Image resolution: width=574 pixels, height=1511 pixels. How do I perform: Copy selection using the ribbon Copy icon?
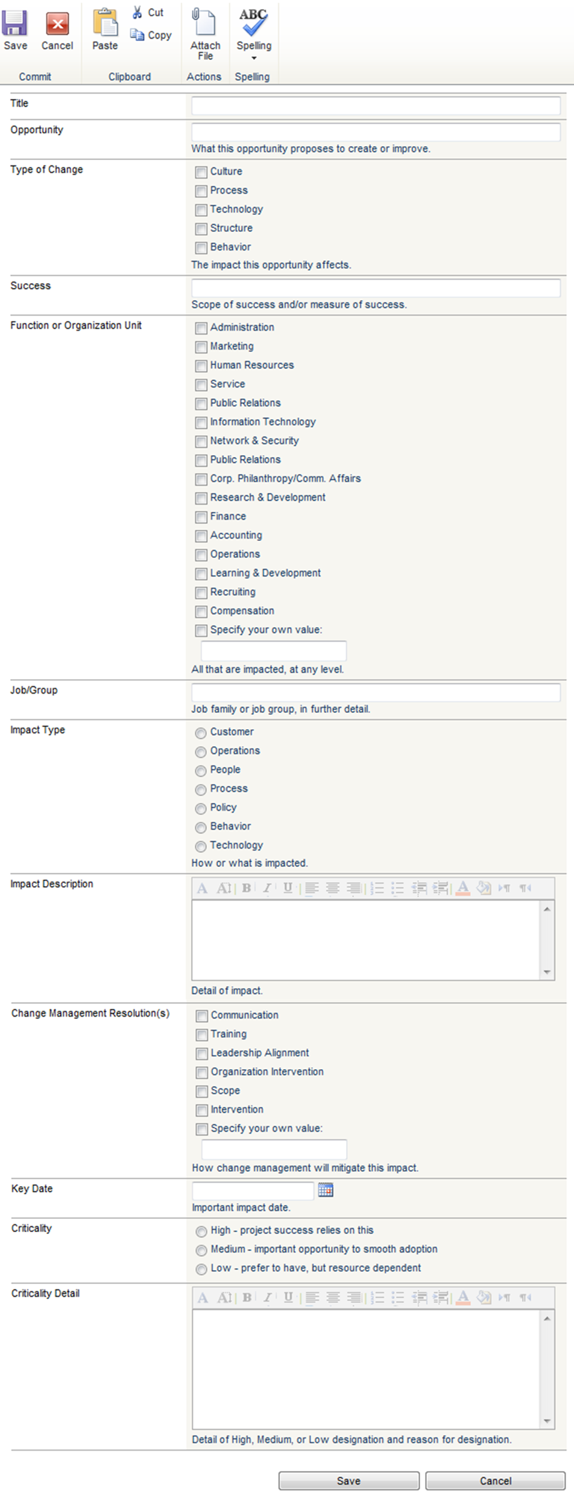(137, 35)
